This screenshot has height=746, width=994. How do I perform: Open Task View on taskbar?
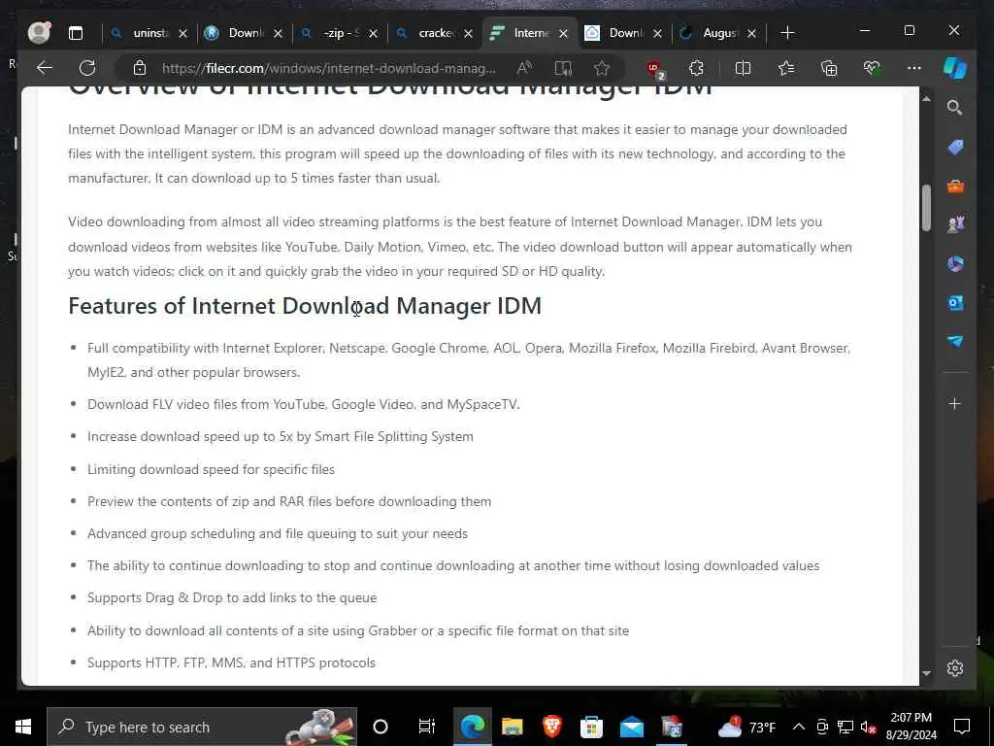pos(427,727)
